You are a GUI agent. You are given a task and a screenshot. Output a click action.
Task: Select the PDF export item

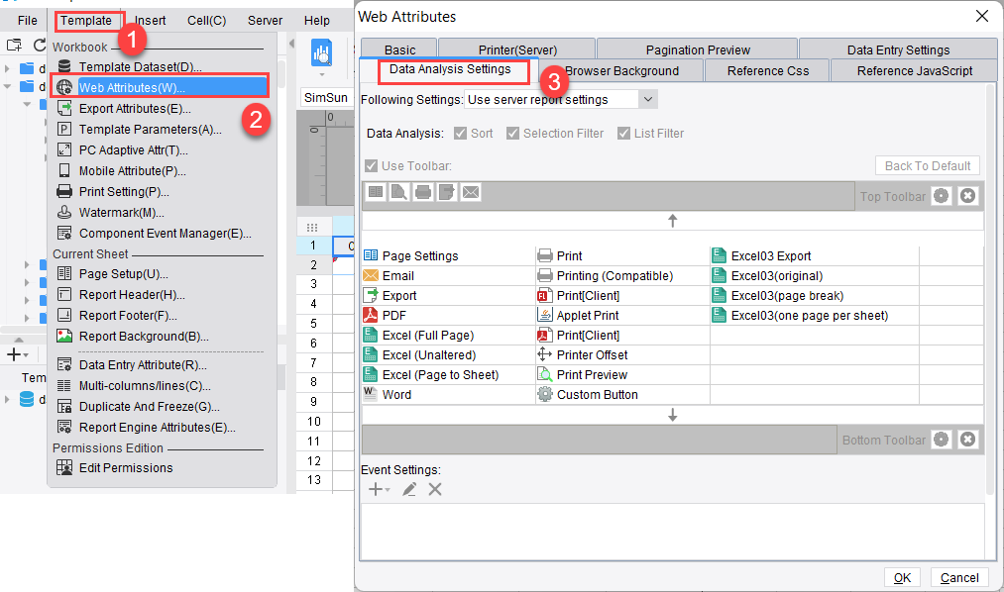coord(394,315)
